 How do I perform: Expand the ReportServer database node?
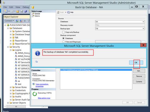tap(11, 41)
